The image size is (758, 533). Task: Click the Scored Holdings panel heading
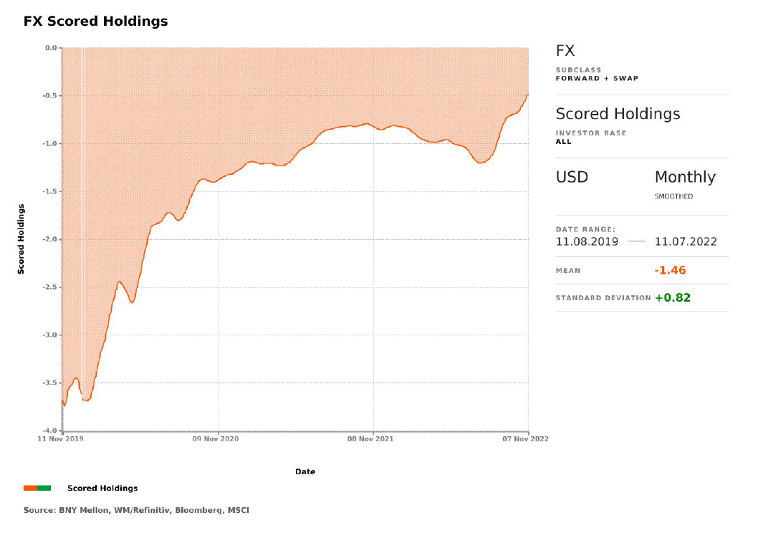click(x=618, y=114)
